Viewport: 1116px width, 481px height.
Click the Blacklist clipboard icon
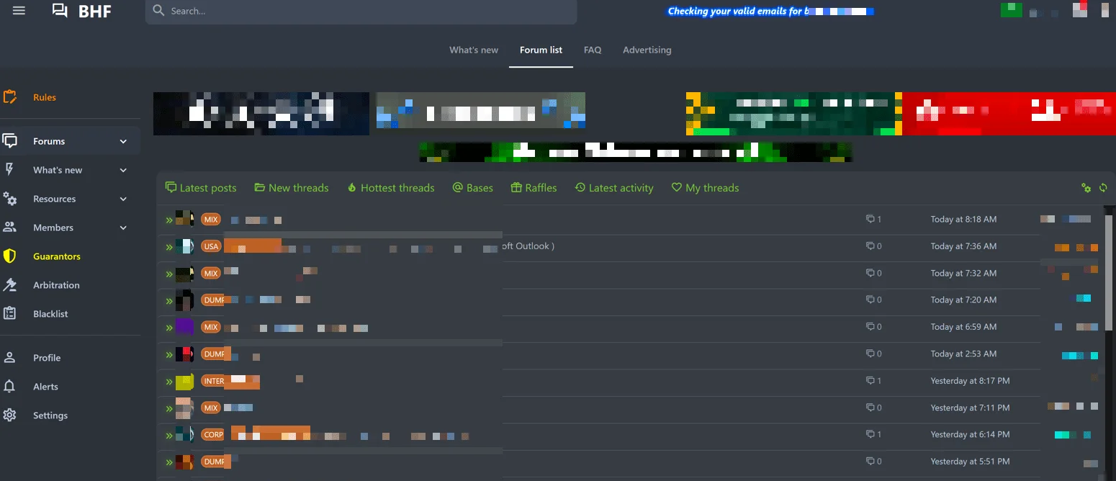[9, 314]
